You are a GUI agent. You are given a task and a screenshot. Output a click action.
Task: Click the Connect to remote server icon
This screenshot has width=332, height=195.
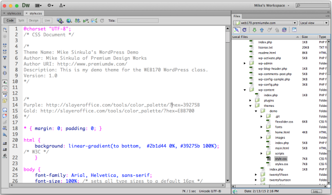point(237,30)
